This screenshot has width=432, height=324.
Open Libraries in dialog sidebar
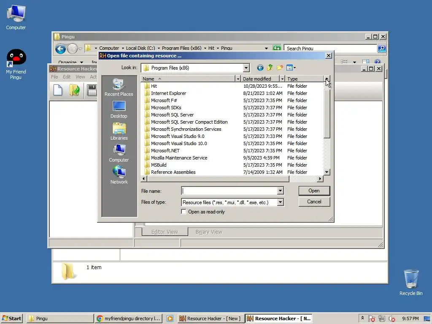119,132
